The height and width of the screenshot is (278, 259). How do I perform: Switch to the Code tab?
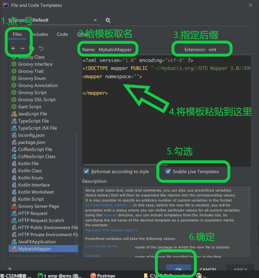click(62, 34)
